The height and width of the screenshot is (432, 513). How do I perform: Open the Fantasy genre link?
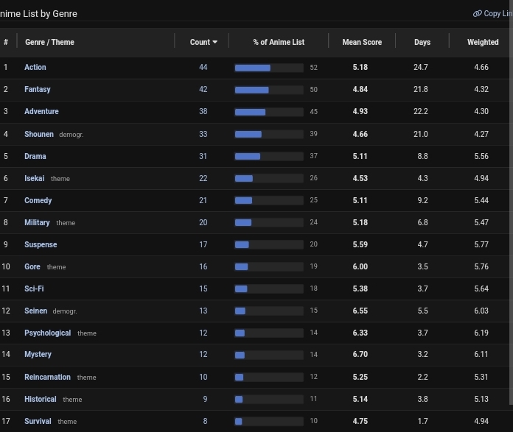tap(38, 89)
